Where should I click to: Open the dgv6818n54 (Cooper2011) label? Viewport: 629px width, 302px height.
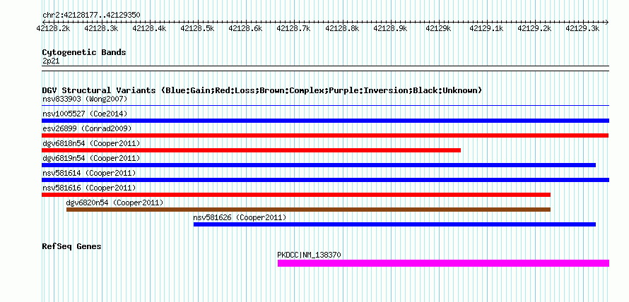pyautogui.click(x=91, y=143)
